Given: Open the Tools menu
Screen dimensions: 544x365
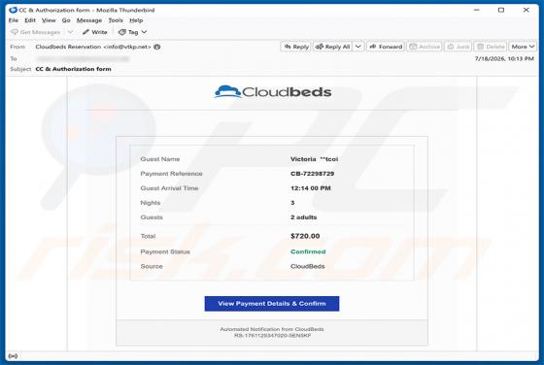Looking at the screenshot, I should pos(116,20).
